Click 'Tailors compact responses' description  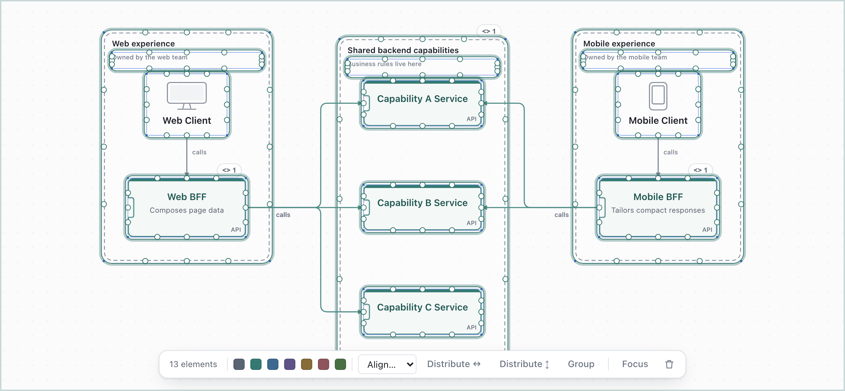pos(658,210)
